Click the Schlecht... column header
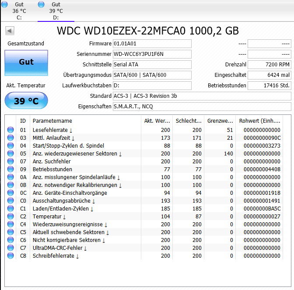294x290 pixels. [189, 121]
